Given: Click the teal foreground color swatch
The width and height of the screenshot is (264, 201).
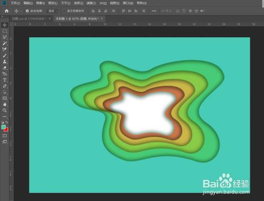Looking at the screenshot, I should (4, 127).
